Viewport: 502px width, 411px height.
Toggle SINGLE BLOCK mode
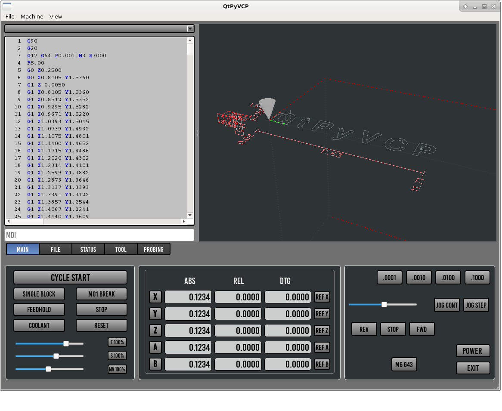pyautogui.click(x=39, y=294)
